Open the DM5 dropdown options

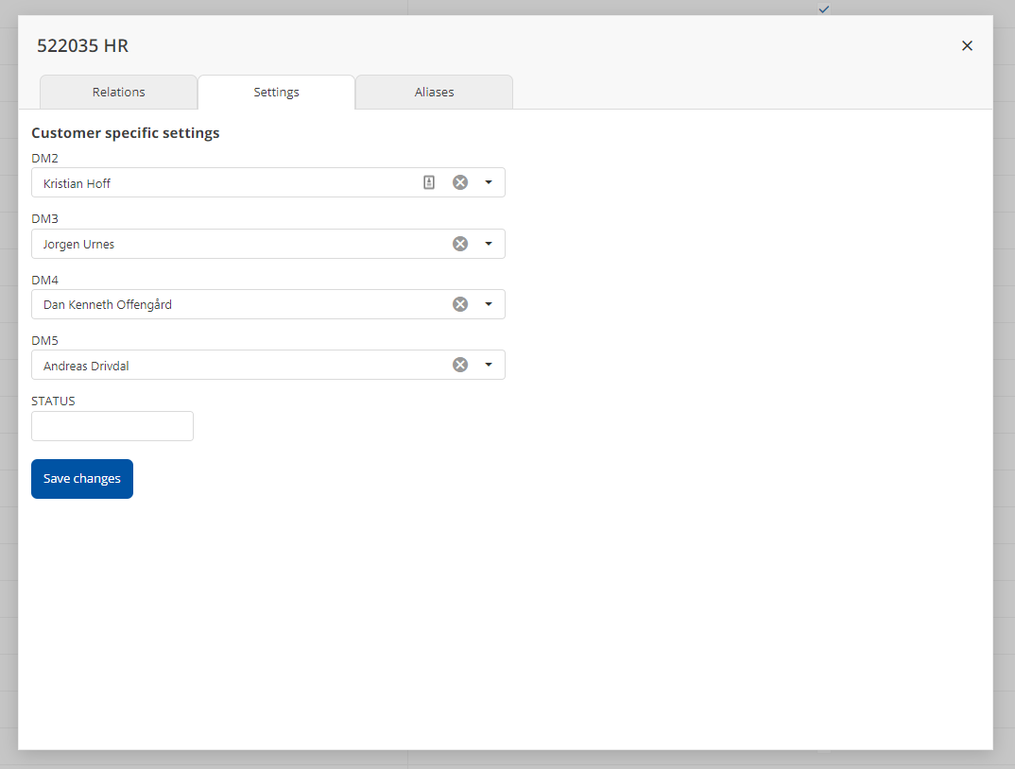(489, 365)
